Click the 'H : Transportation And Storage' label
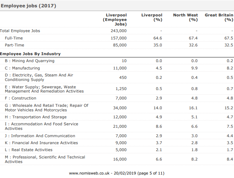This screenshot has height=178, width=234. pos(36,117)
